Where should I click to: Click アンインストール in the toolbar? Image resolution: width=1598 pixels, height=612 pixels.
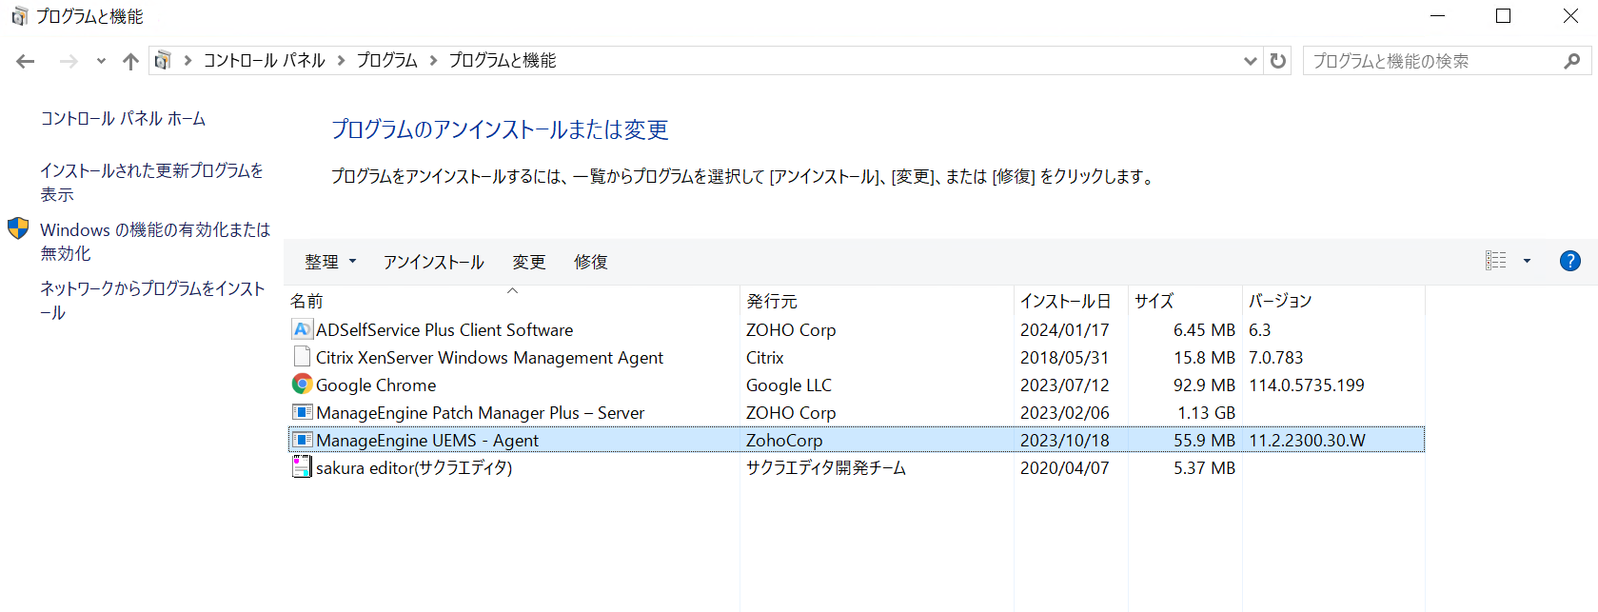point(433,262)
